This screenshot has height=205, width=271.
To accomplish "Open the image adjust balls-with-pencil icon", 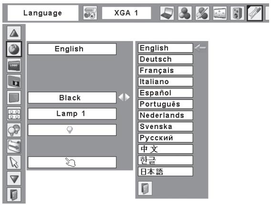I will [202, 13].
